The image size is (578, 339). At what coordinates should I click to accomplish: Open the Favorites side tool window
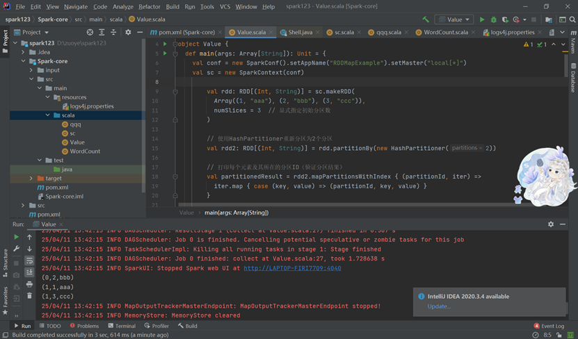coord(5,300)
